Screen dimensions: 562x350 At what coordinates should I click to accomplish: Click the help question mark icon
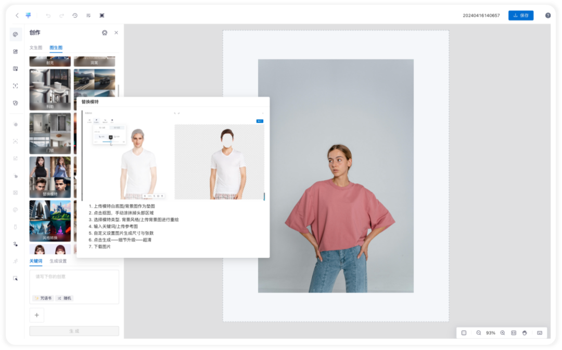[548, 16]
